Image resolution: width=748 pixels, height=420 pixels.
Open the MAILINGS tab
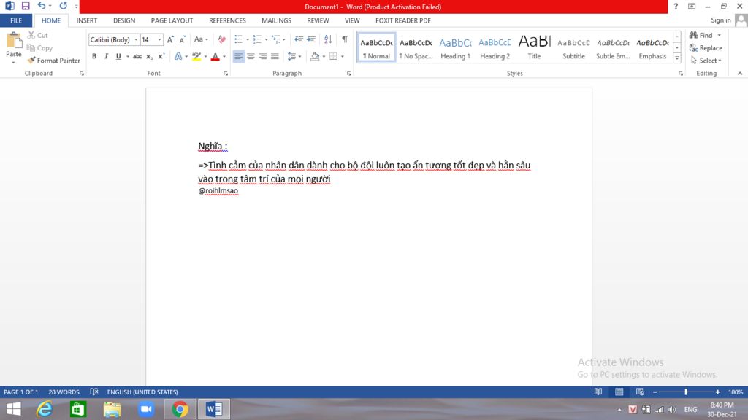coord(276,20)
